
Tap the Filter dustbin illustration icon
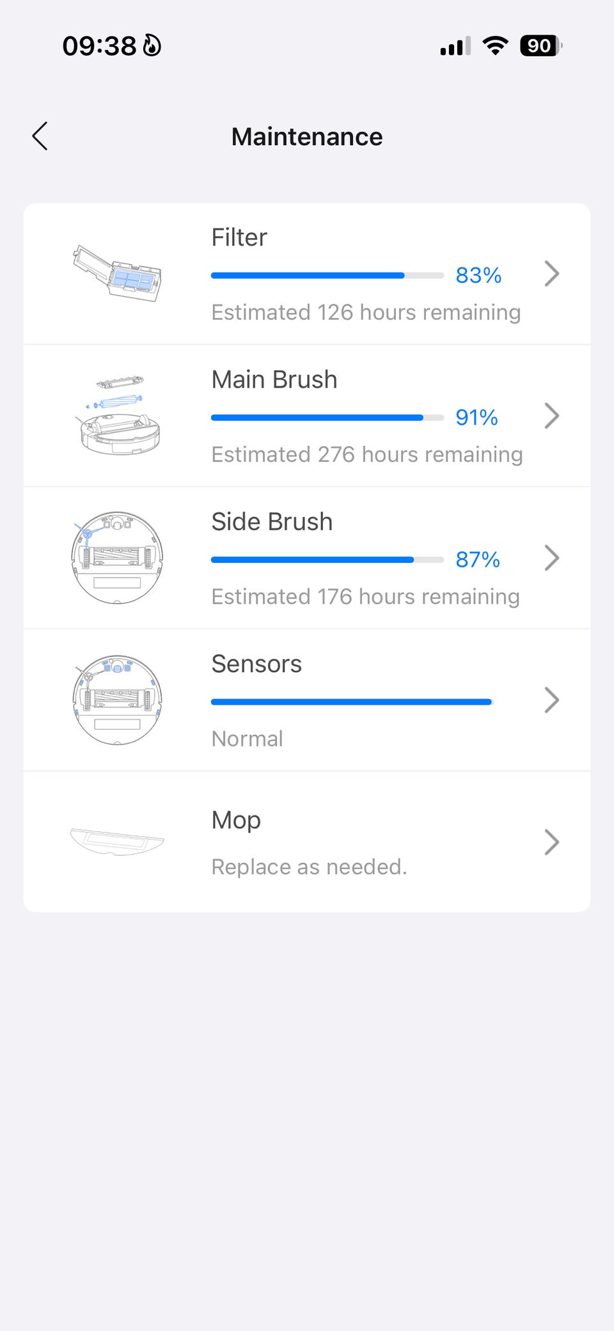[x=117, y=273]
